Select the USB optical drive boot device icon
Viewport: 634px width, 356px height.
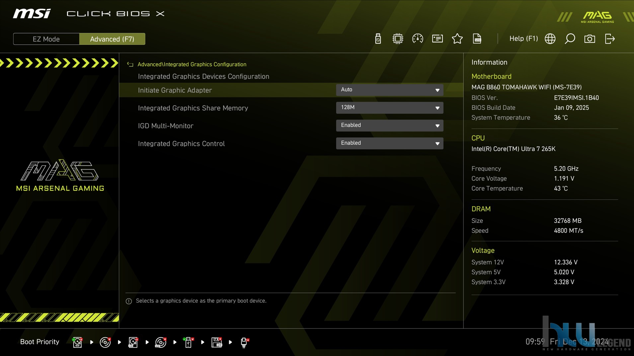[161, 342]
